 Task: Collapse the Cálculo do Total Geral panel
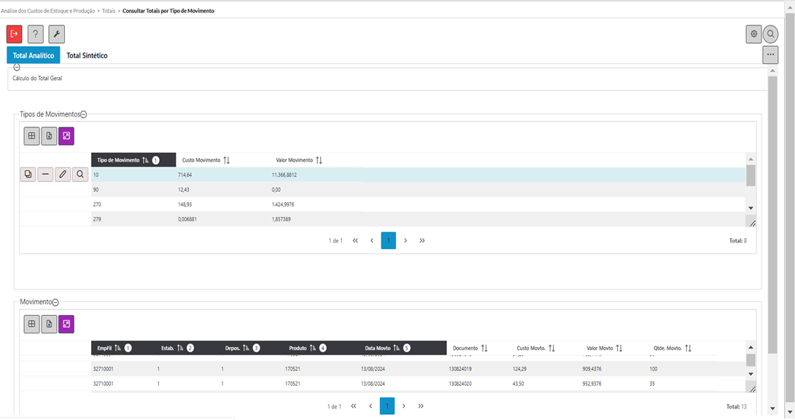(17, 67)
